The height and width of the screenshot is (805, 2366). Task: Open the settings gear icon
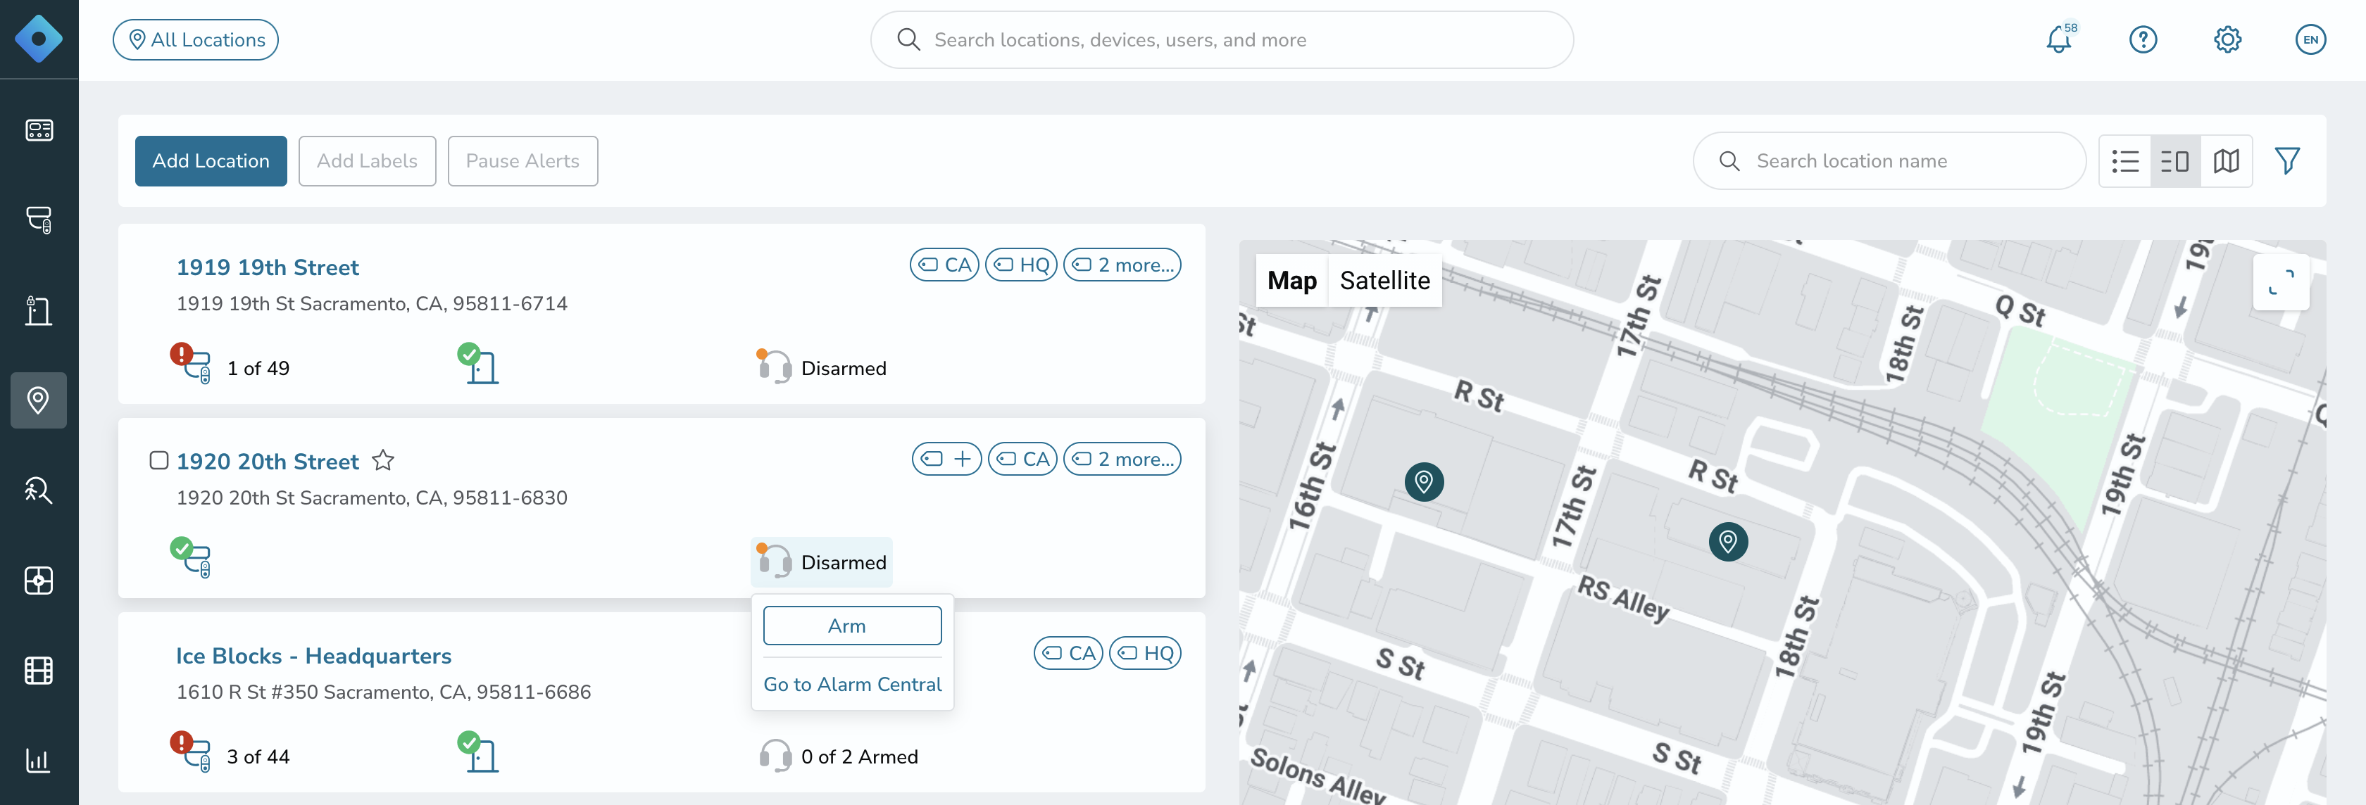(x=2227, y=39)
